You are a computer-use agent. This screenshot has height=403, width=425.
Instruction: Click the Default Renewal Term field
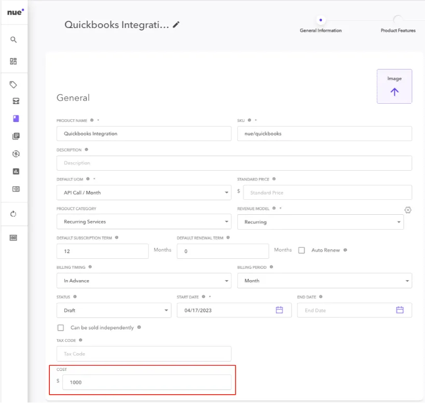pos(223,252)
